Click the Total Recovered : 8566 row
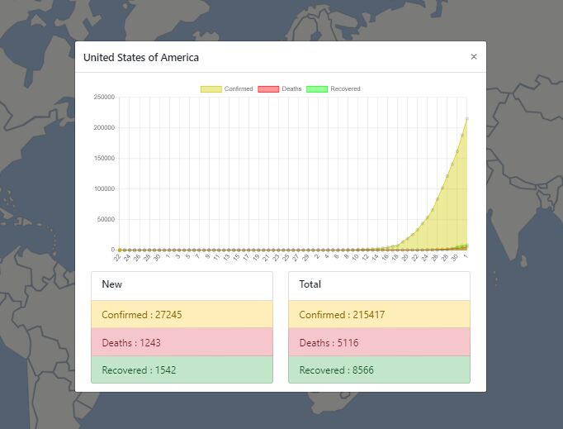The height and width of the screenshot is (429, 563). [x=379, y=369]
